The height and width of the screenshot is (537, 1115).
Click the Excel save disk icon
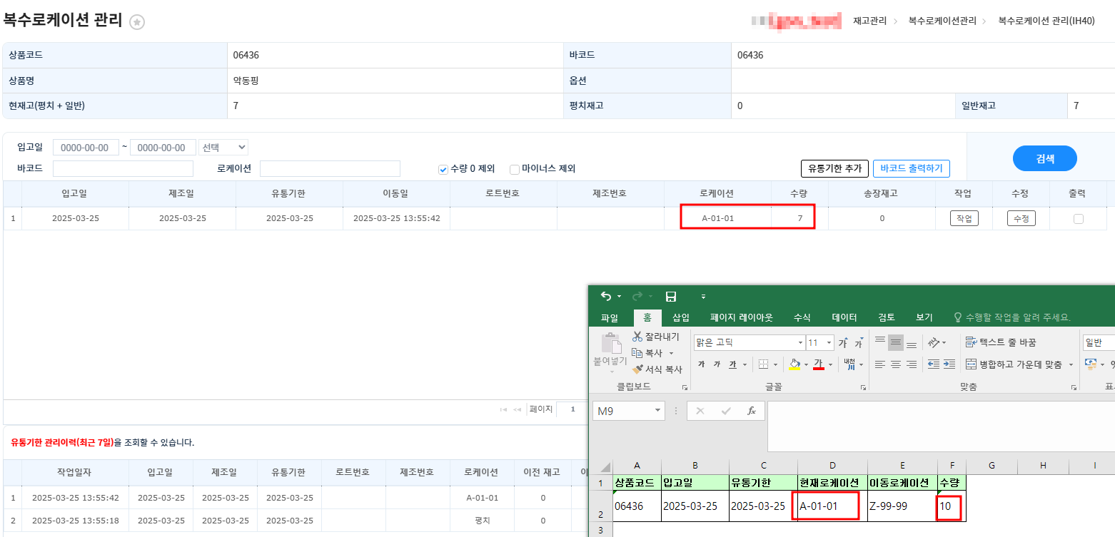click(x=670, y=297)
